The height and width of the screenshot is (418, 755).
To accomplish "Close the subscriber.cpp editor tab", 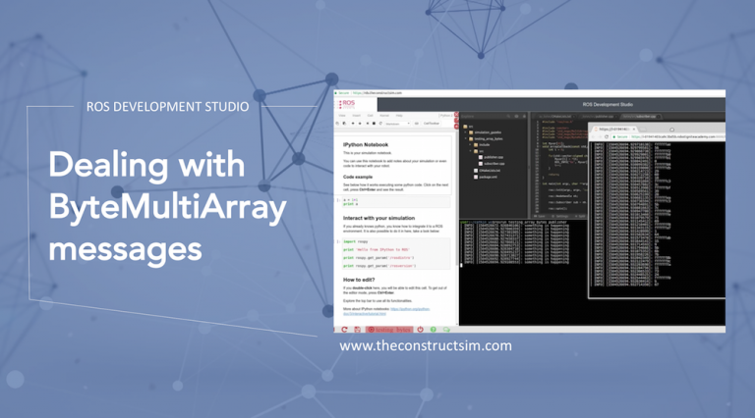I will [x=659, y=116].
